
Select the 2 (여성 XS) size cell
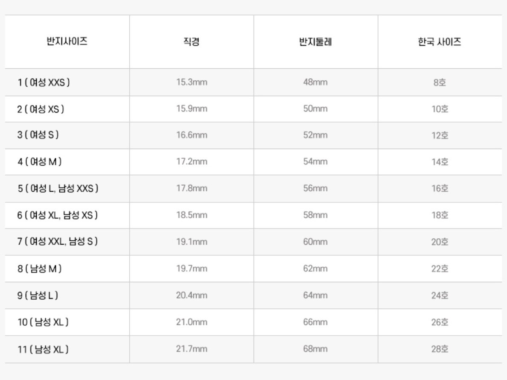(x=41, y=109)
